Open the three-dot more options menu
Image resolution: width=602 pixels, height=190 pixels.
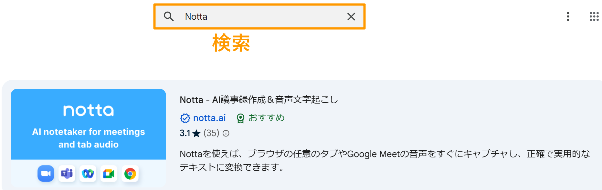[568, 16]
